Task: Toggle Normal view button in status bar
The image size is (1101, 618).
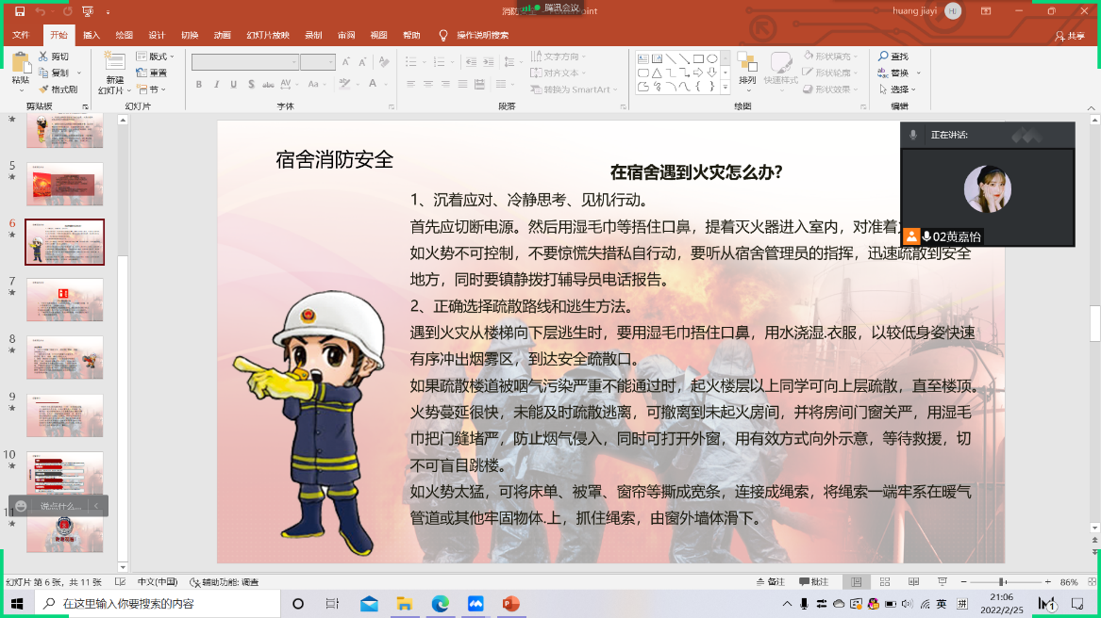Action: (855, 582)
